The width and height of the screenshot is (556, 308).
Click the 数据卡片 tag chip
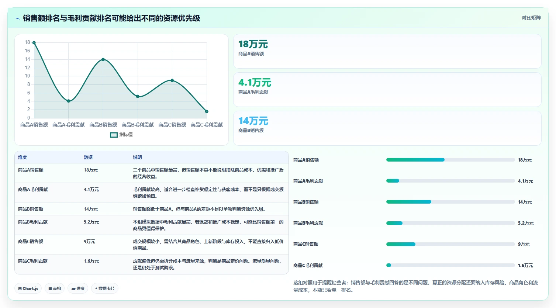coord(105,288)
